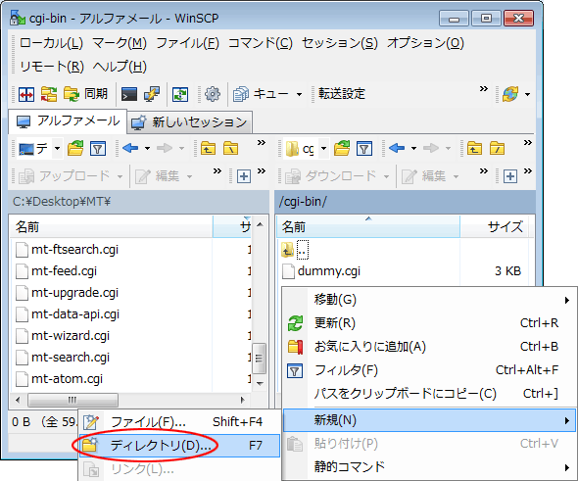The height and width of the screenshot is (481, 578).
Task: Click the synchronize browsing folders icon
Action: point(49,94)
